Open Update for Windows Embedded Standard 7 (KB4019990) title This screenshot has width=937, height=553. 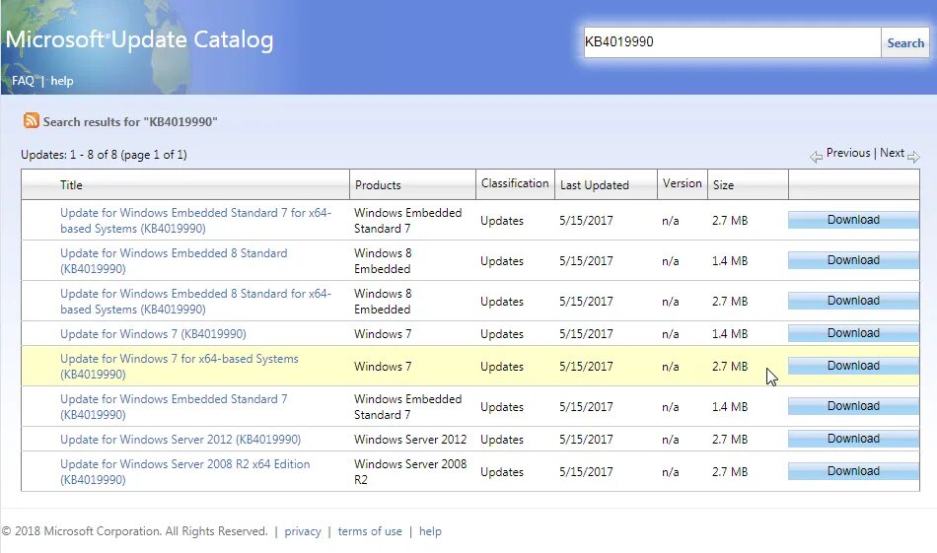[174, 407]
